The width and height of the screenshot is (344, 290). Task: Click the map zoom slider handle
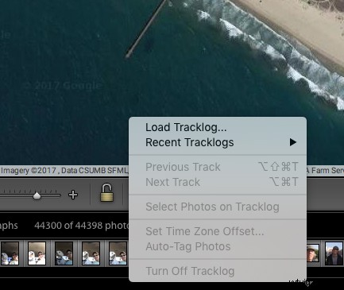(37, 195)
